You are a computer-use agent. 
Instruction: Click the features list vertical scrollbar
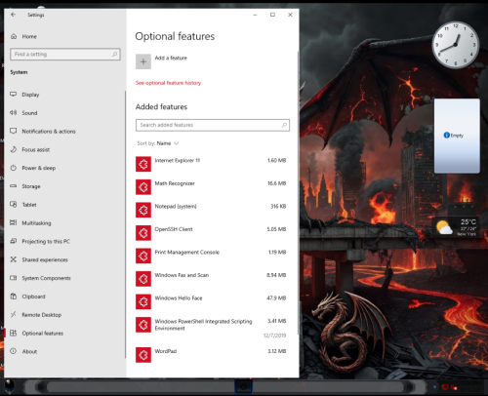[298, 195]
